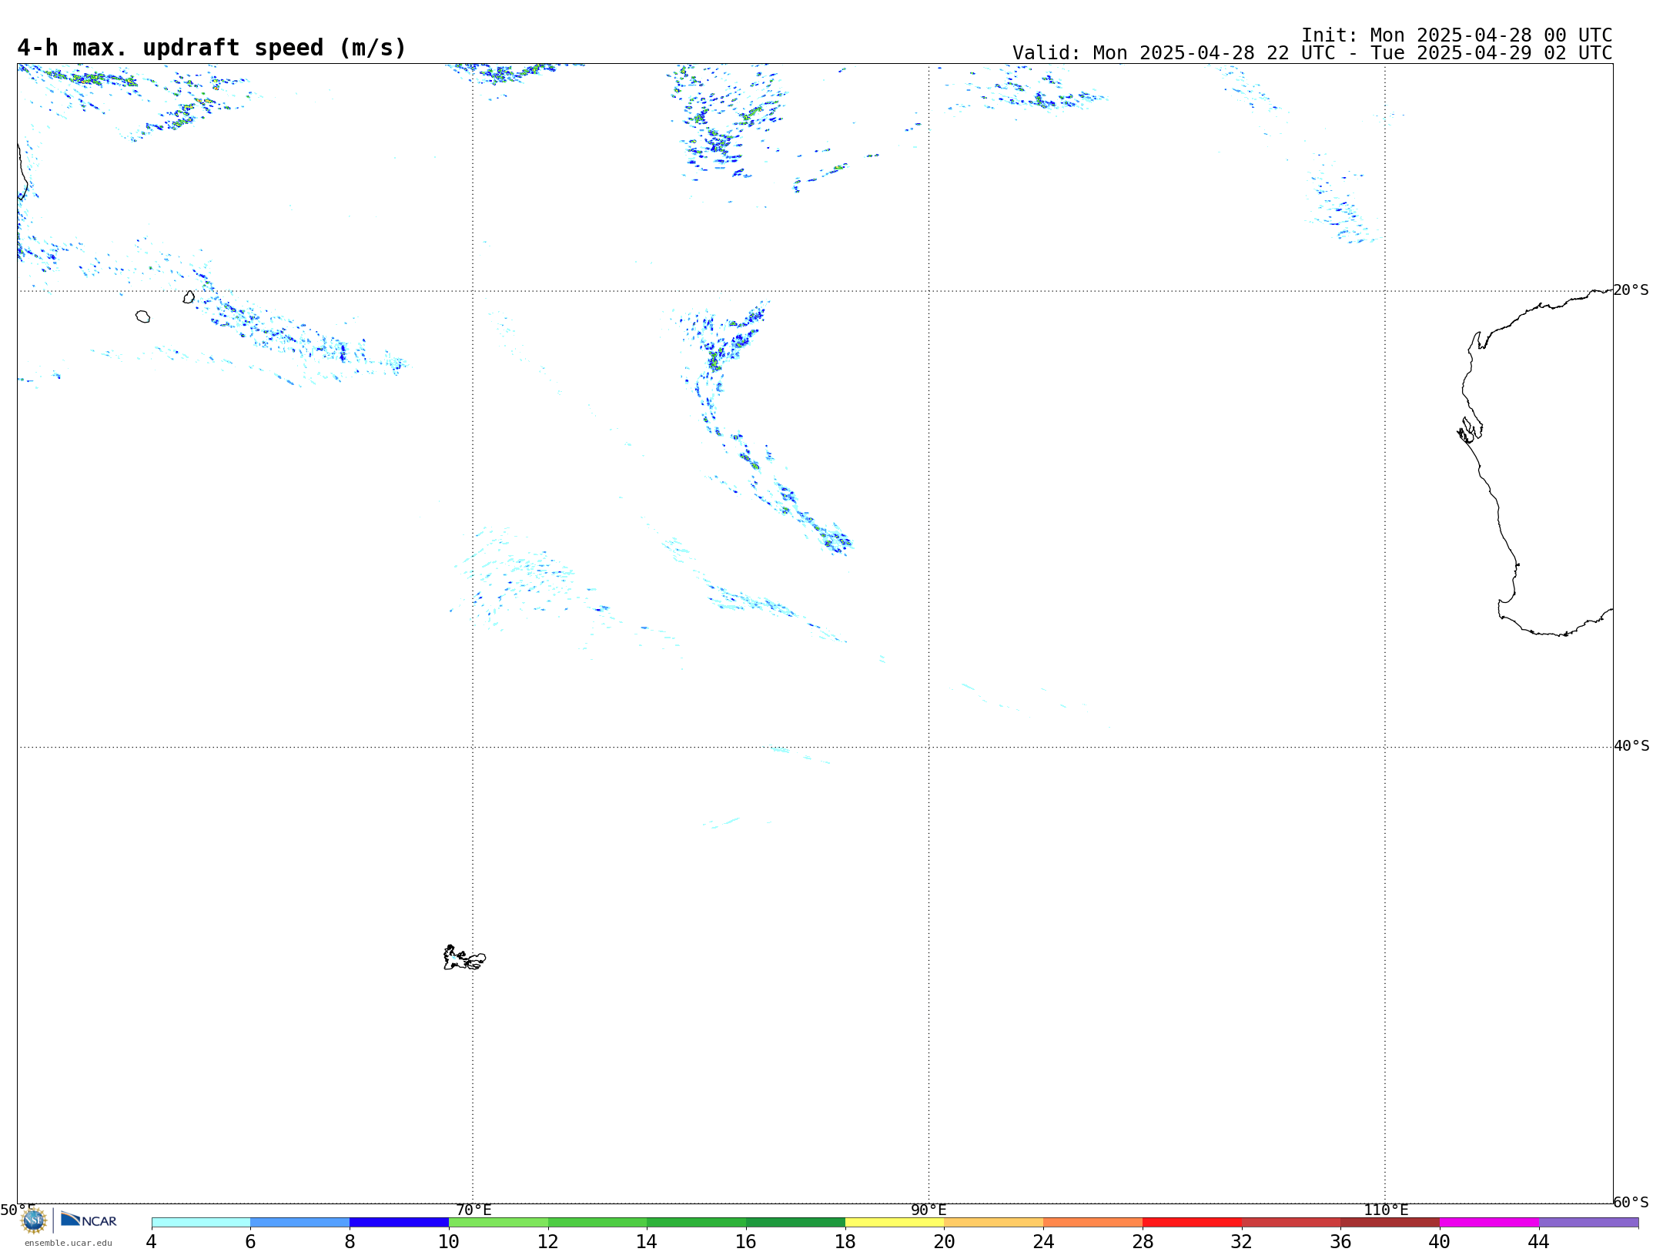
Task: Pick the light orange 20–24 colorbar segment
Action: (x=994, y=1222)
